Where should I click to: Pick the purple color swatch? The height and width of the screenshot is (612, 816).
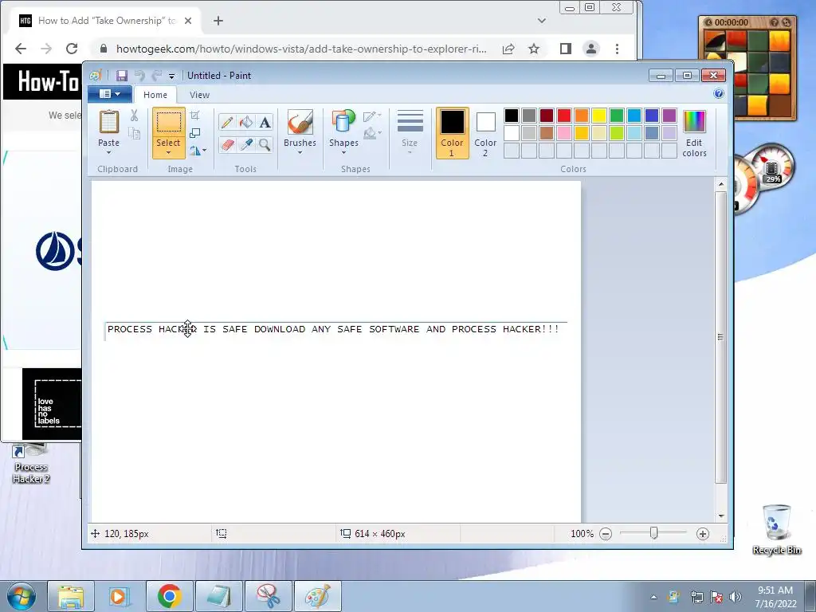[669, 115]
